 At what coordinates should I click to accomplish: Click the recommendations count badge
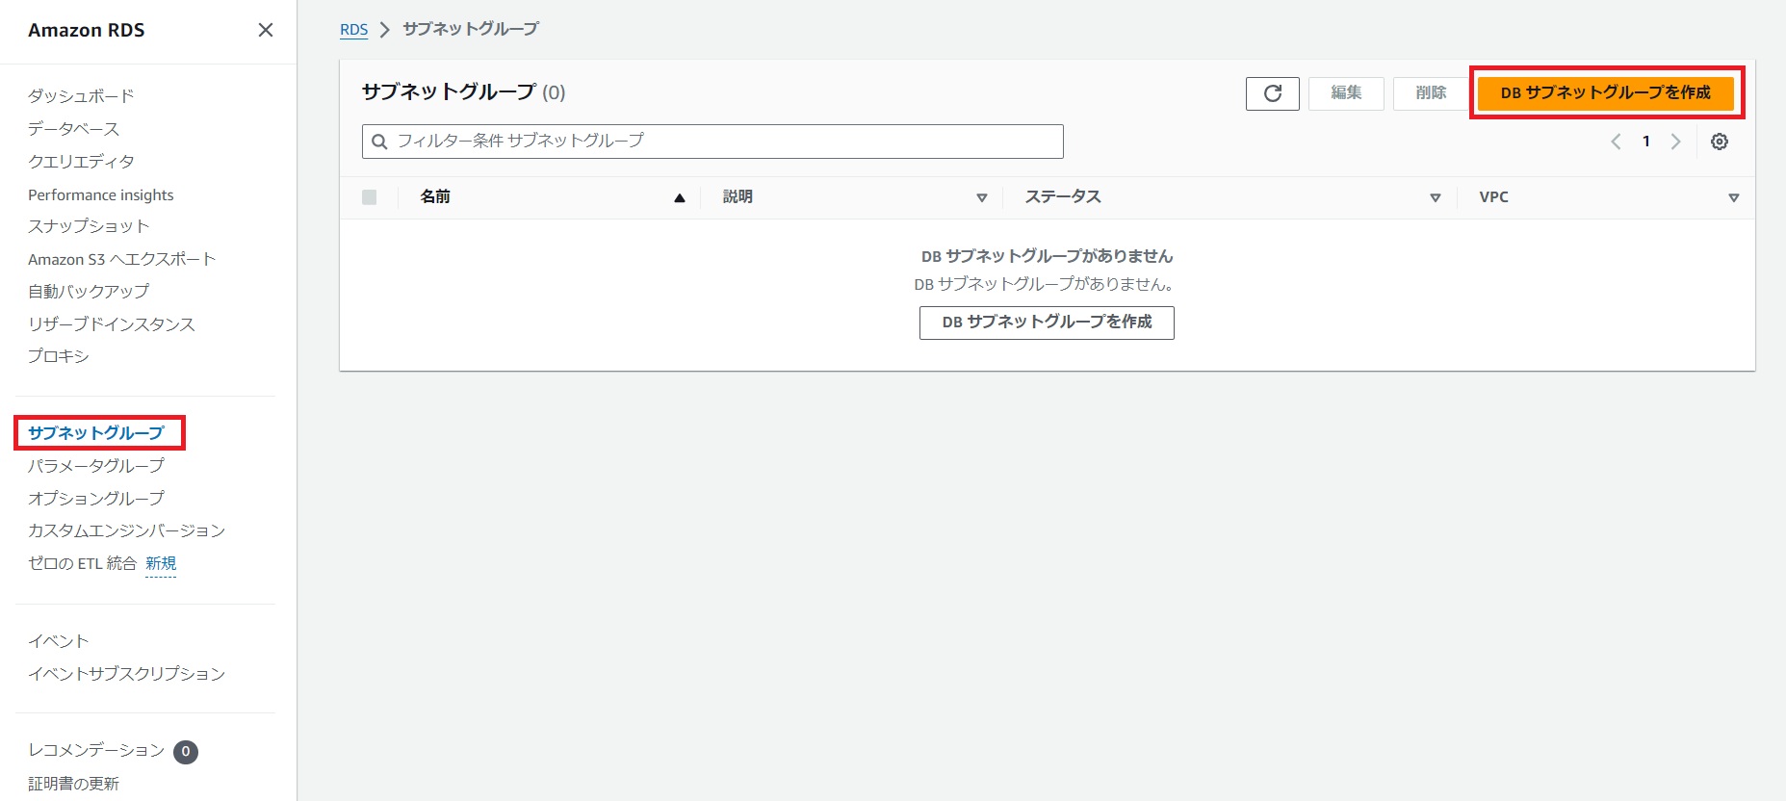click(x=186, y=751)
